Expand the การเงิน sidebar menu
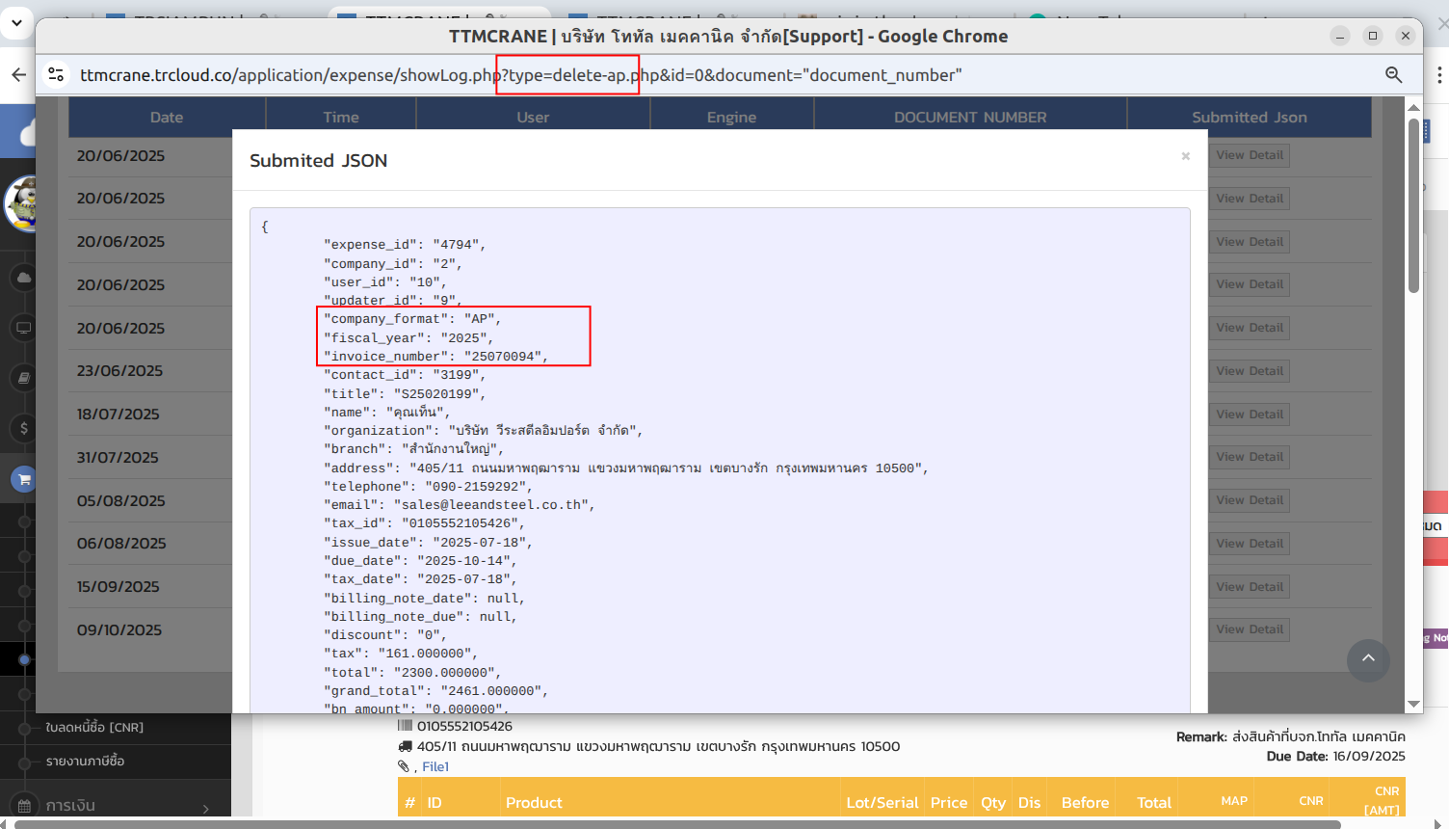This screenshot has height=829, width=1449. [x=116, y=806]
